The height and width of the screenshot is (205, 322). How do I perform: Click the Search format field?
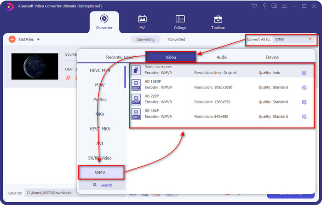(102, 185)
